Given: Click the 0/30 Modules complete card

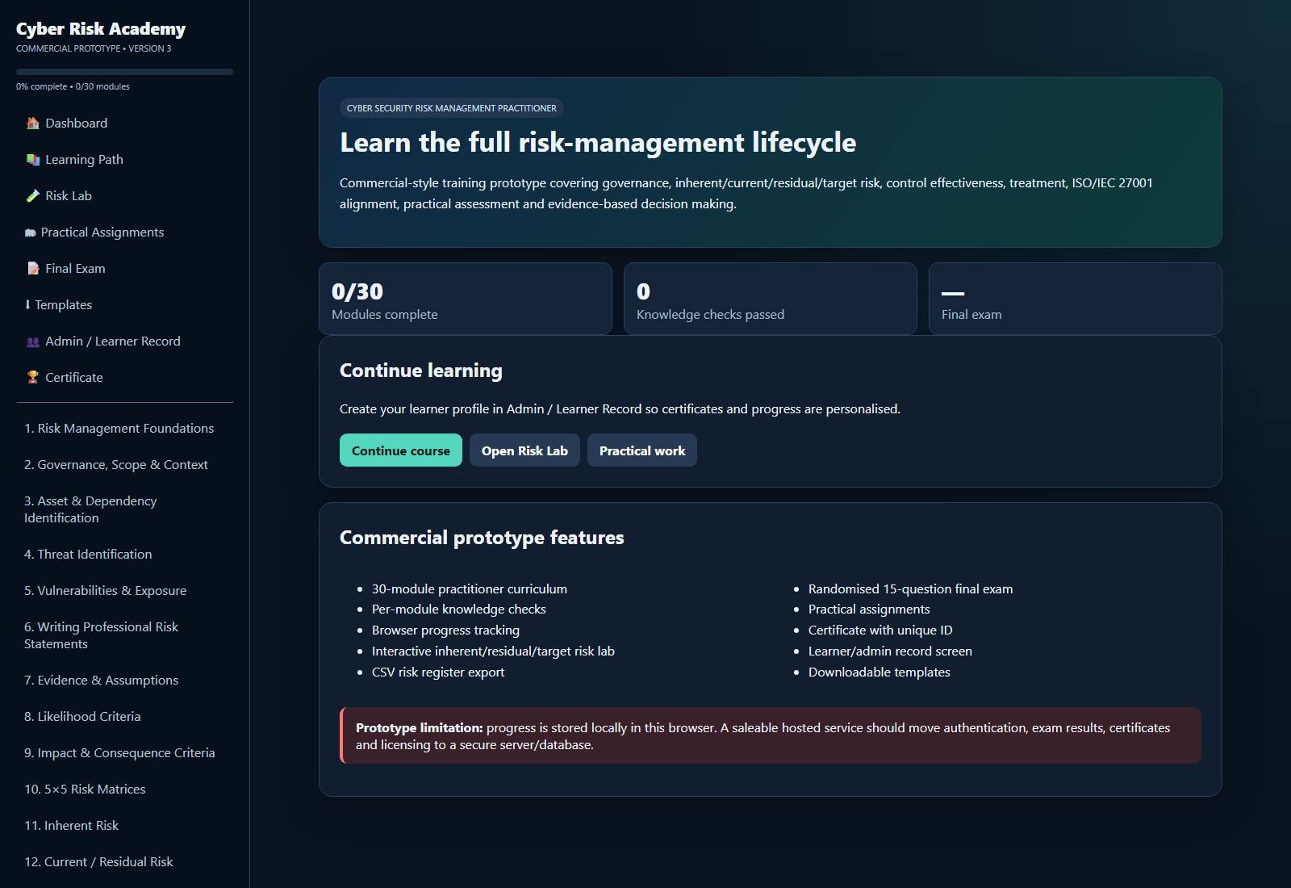Looking at the screenshot, I should (x=466, y=299).
